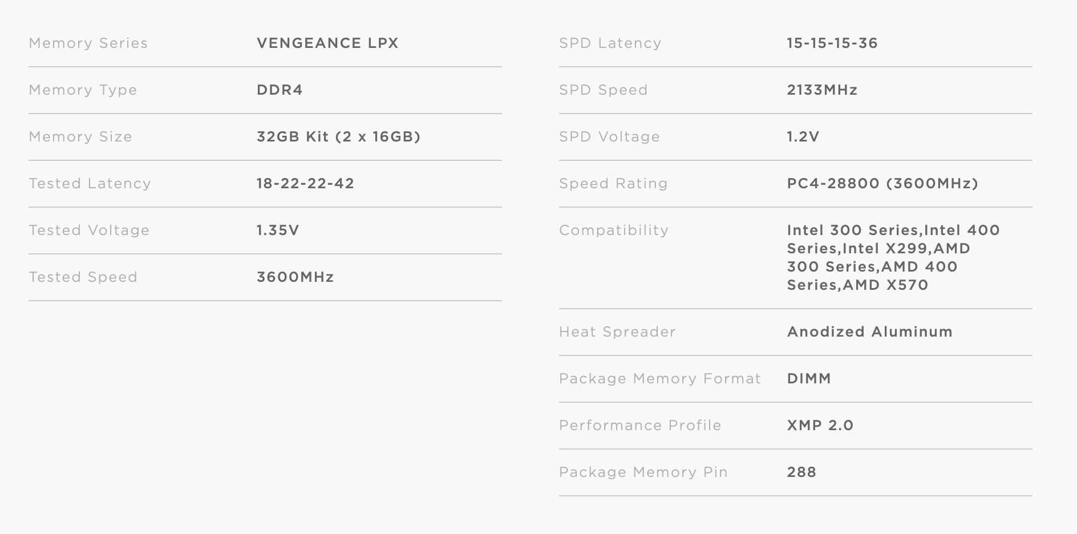Click the Package Memory Format label
Image resolution: width=1077 pixels, height=534 pixels.
659,379
